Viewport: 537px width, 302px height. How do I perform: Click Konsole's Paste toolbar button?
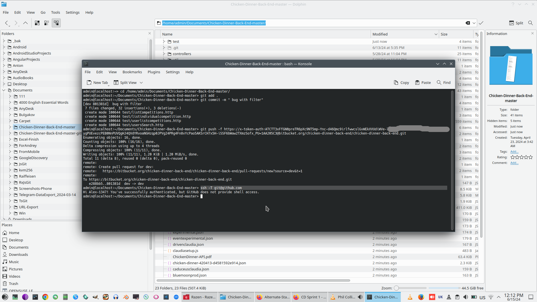(423, 82)
